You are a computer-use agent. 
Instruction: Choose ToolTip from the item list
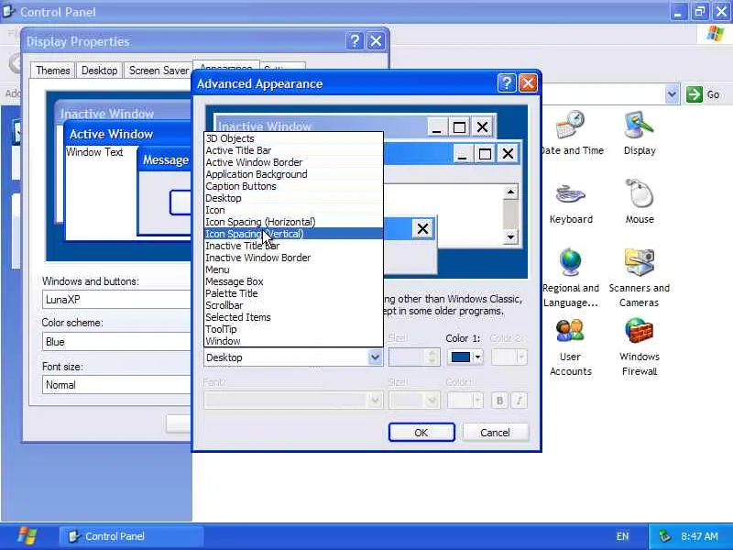pyautogui.click(x=293, y=329)
